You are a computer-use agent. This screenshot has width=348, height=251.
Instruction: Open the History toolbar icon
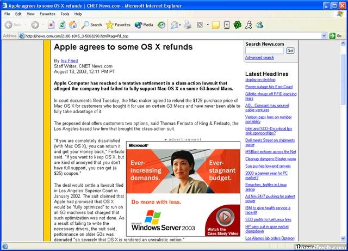point(163,25)
